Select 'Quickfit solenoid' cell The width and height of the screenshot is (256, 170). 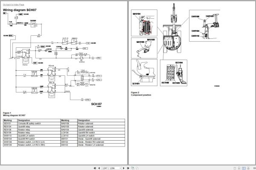(101, 130)
